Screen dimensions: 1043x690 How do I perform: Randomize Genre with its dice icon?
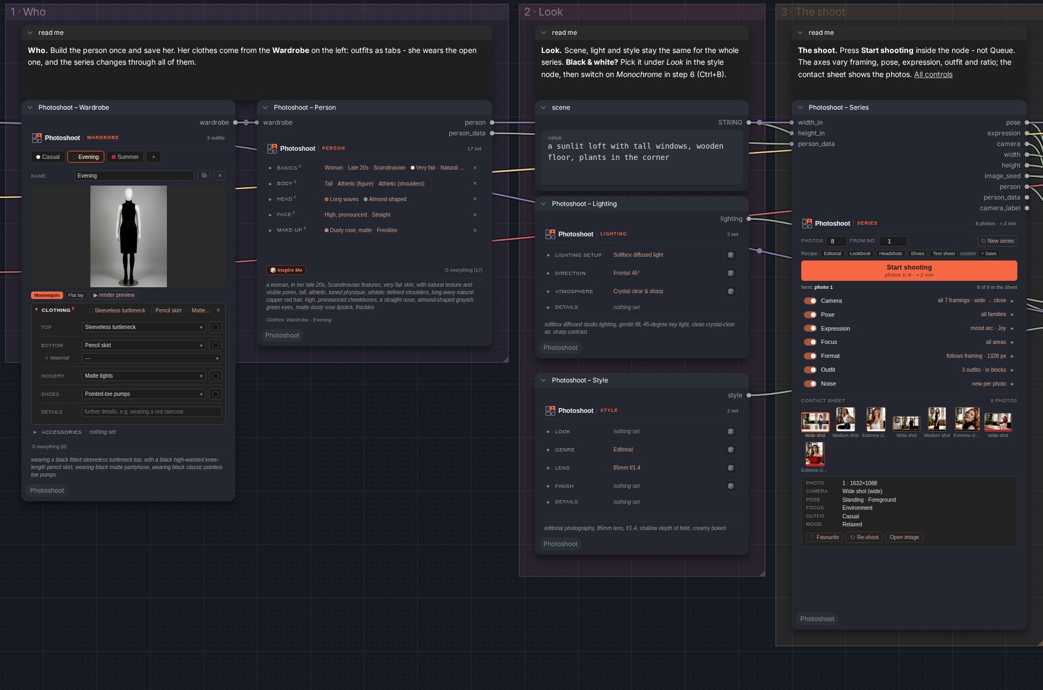[731, 450]
